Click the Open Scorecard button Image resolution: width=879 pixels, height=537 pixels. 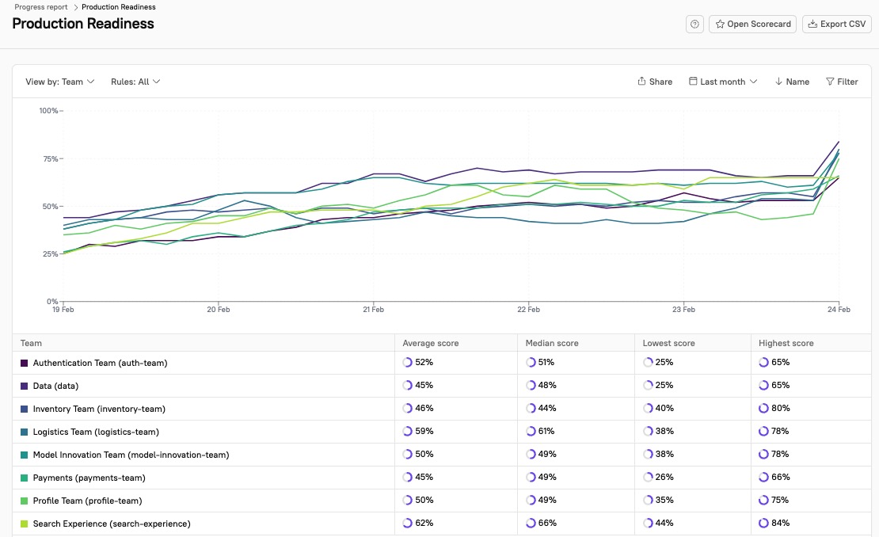pos(753,24)
